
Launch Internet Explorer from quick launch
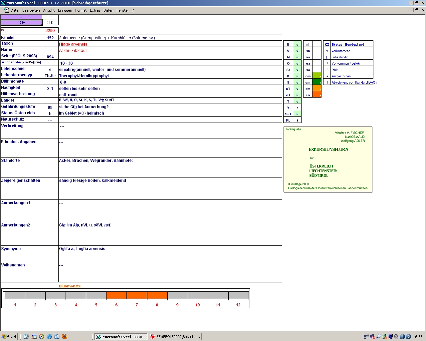[x=49, y=337]
